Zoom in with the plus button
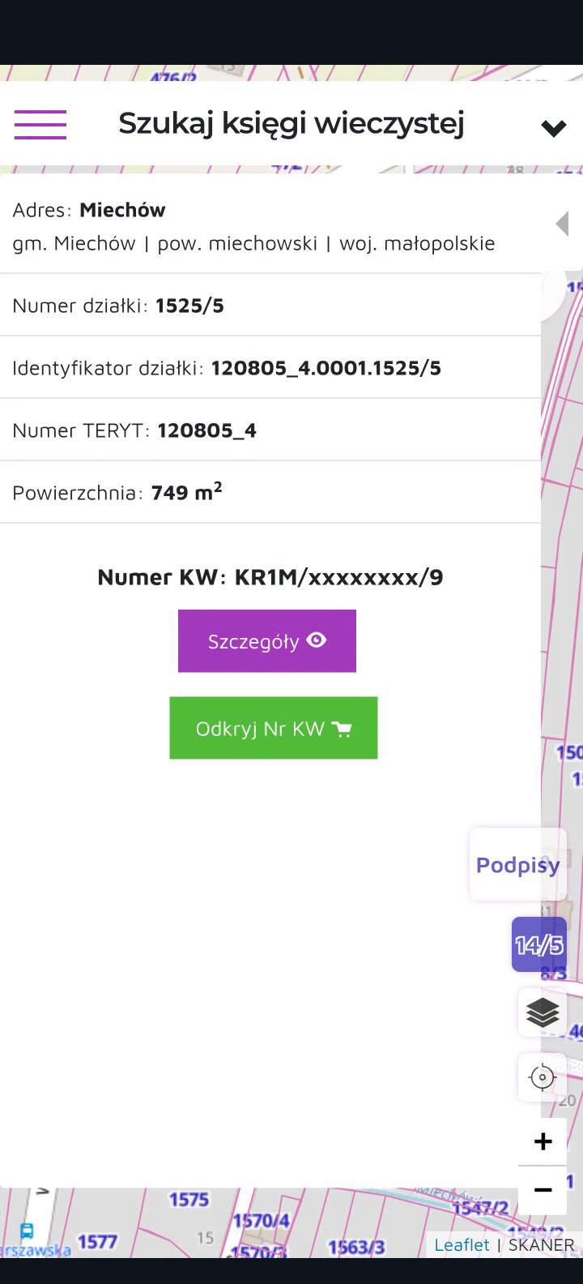The height and width of the screenshot is (1284, 583). click(x=543, y=1141)
